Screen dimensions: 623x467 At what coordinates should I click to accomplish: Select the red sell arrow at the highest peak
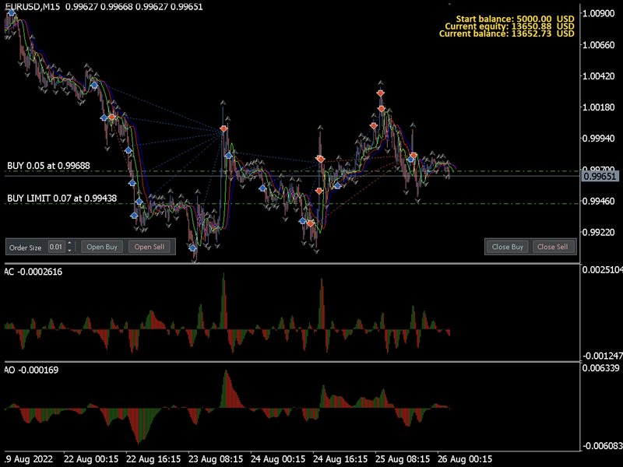coord(380,93)
